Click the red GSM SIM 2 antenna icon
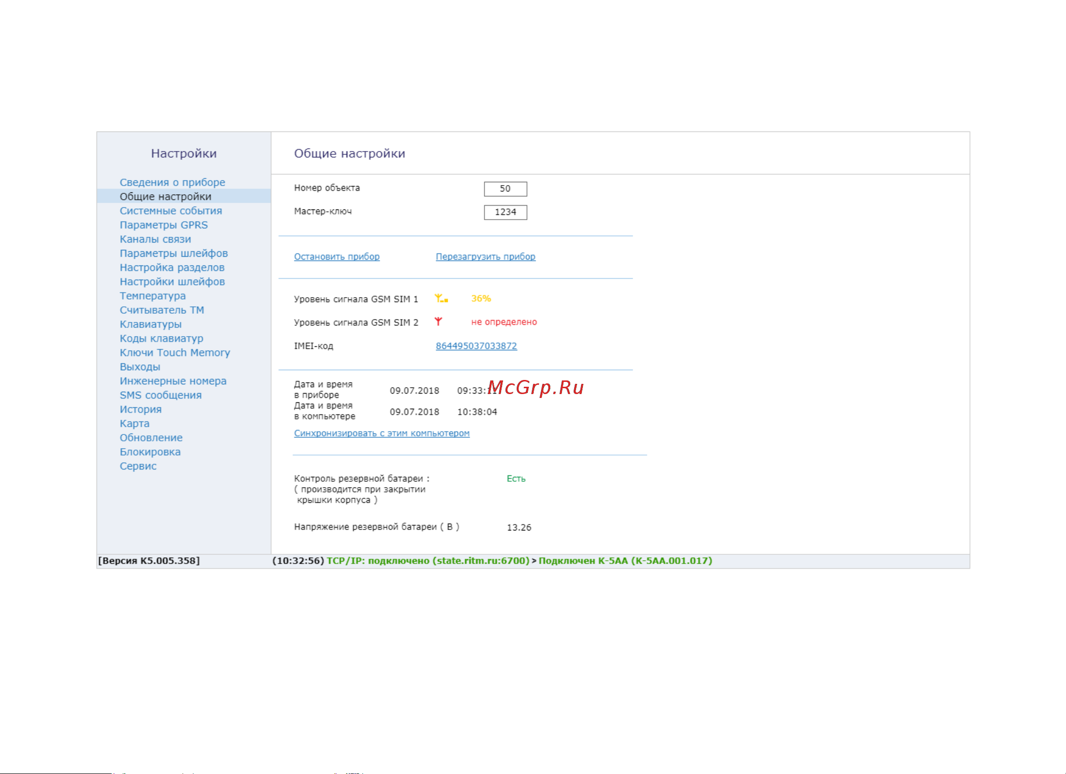The image size is (1066, 774). point(438,321)
